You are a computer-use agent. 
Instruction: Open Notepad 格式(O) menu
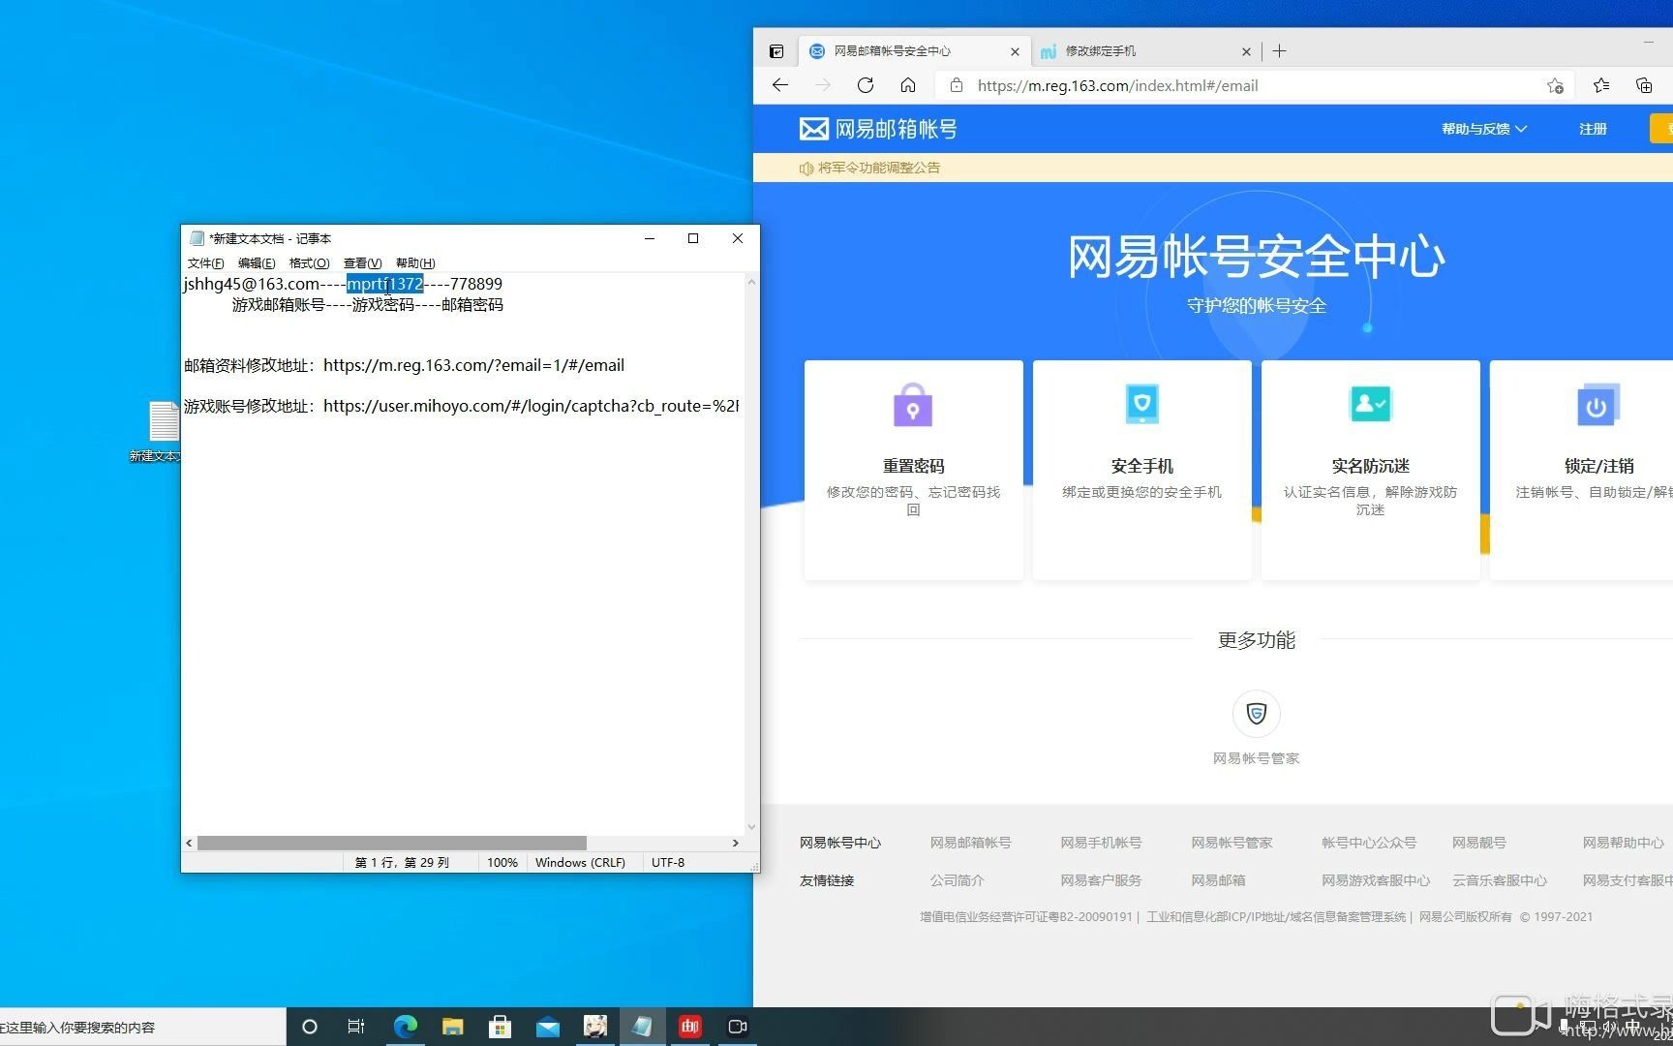tap(309, 263)
